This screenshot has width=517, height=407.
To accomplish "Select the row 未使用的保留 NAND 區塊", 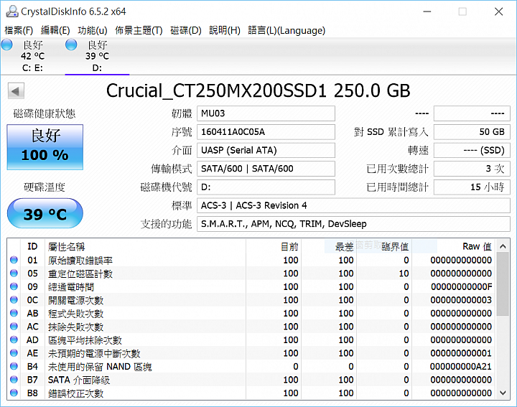I will pos(251,367).
